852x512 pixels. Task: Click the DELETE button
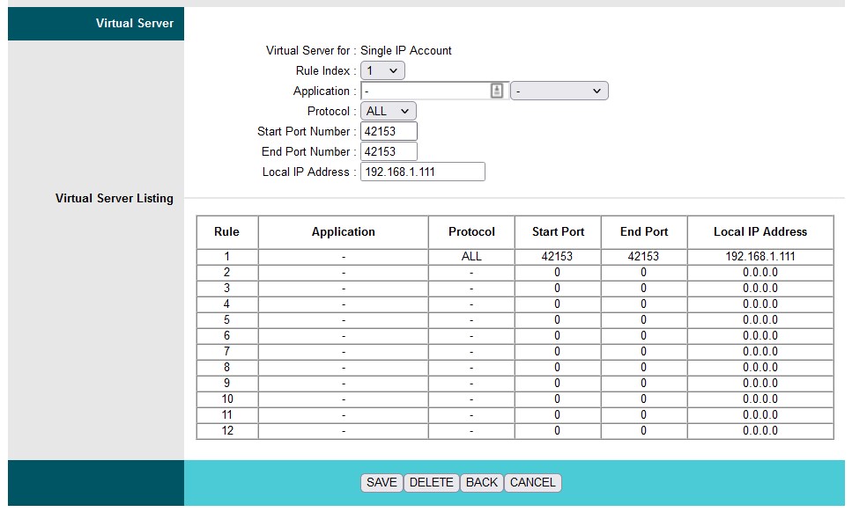[431, 482]
